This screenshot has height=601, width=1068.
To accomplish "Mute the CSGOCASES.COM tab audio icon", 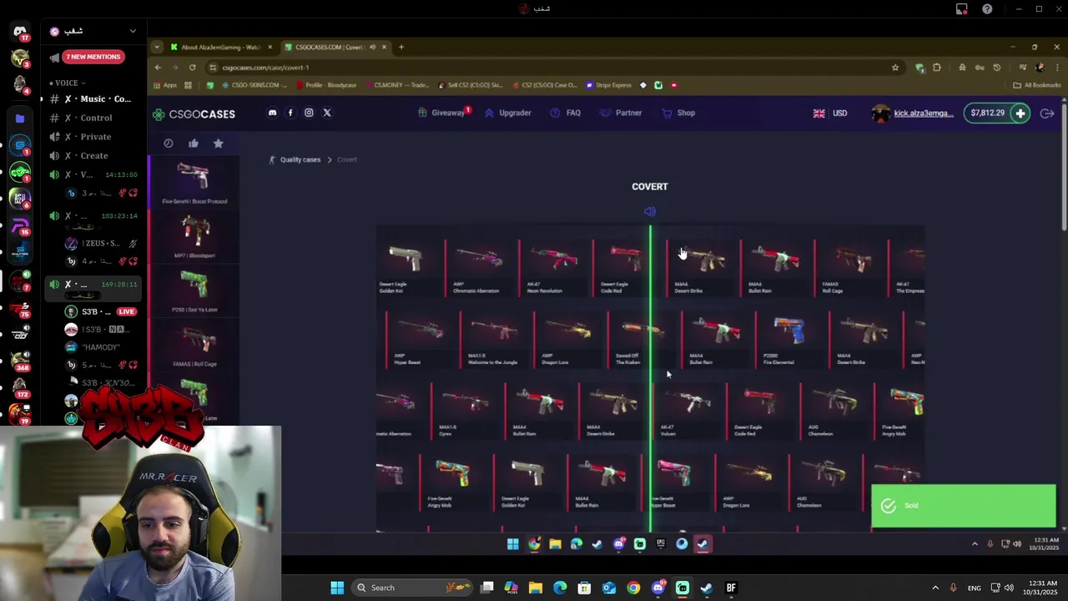I will click(x=372, y=47).
